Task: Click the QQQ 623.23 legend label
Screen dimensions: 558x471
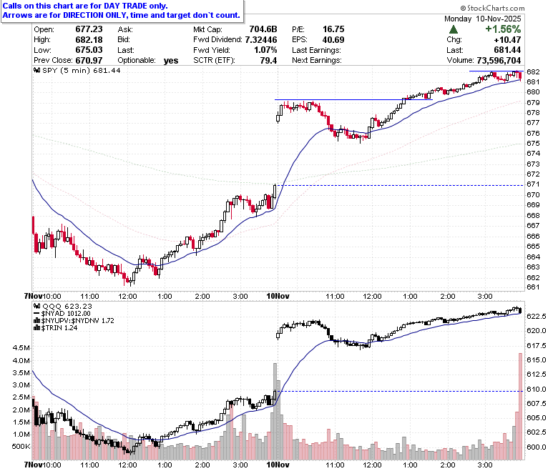Action: click(x=67, y=306)
